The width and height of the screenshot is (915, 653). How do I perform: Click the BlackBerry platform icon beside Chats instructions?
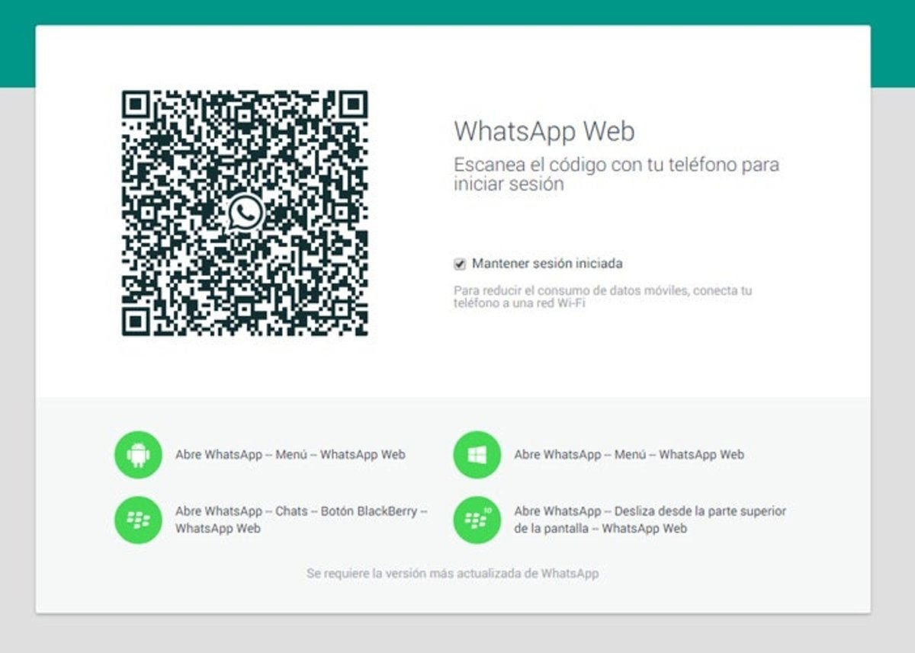[138, 520]
